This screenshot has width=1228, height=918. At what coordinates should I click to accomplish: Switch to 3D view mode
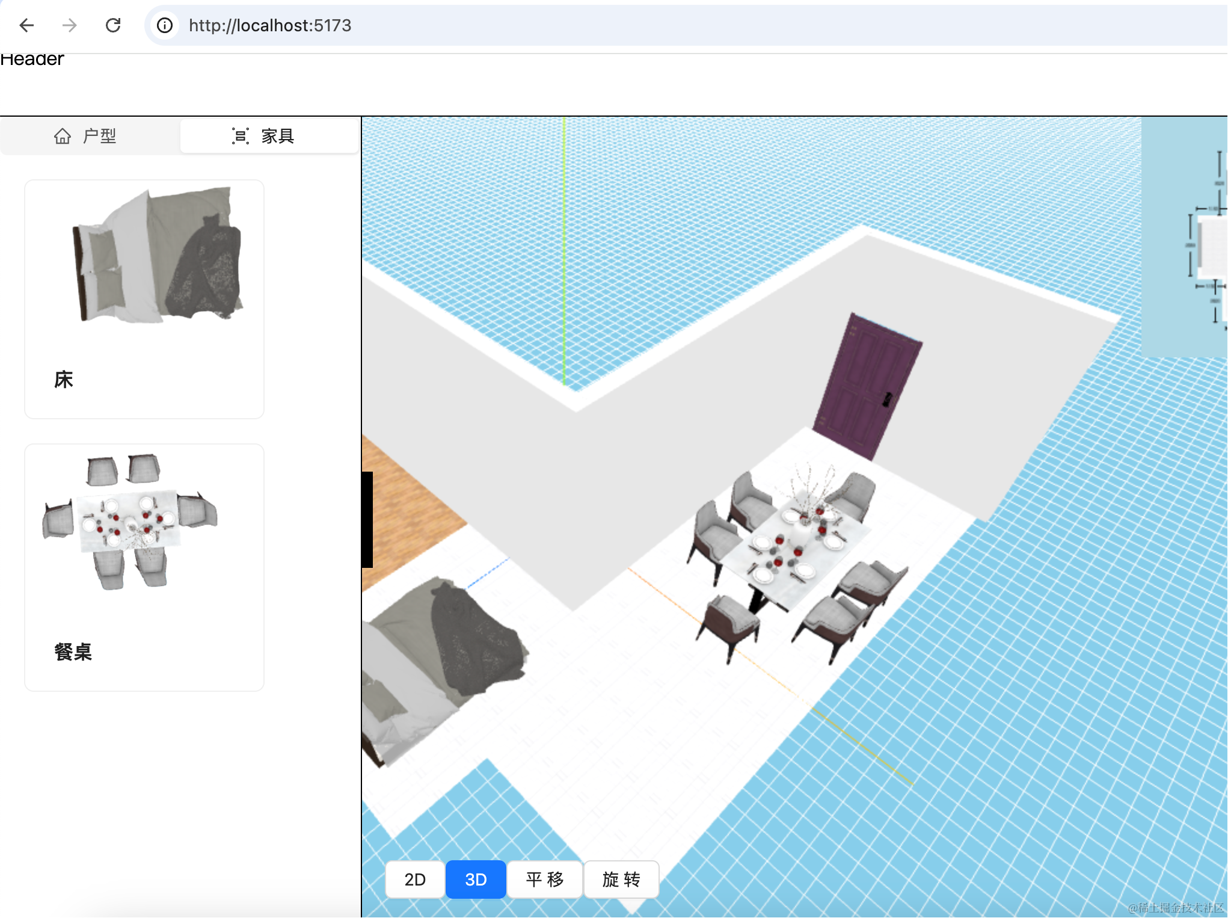pyautogui.click(x=476, y=879)
